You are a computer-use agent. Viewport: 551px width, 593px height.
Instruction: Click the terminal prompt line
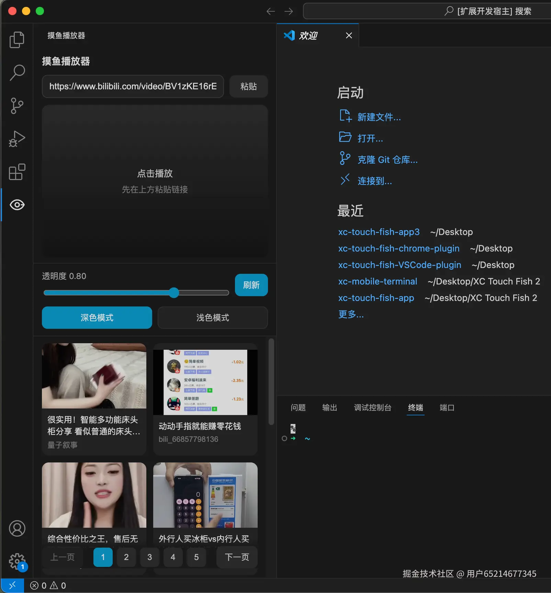[x=296, y=438]
